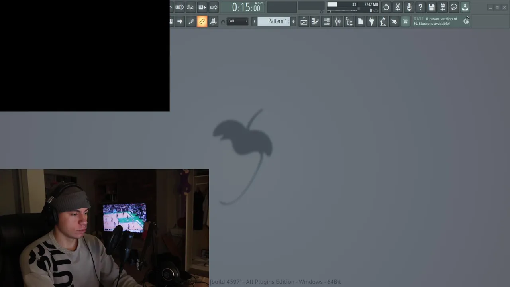Open the Channel rack view icon

pos(326,22)
